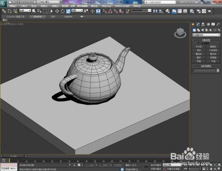Switch to the Utilities hammer panel tab

coord(218,24)
